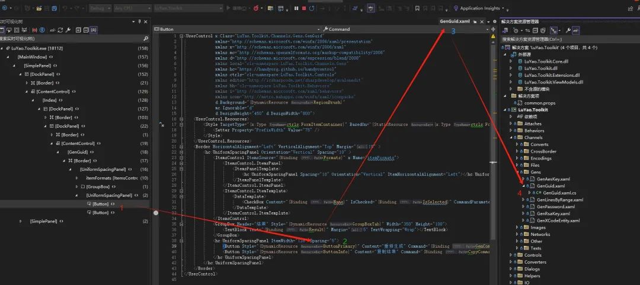Collapse the Gens folder in Solution Explorer
This screenshot has width=640, height=285.
pos(517,172)
